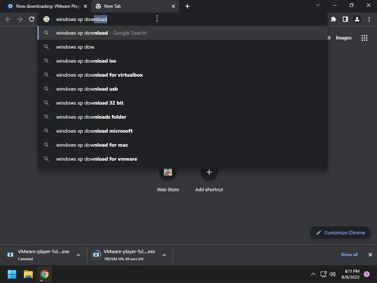Screen dimensions: 377x283
Task: Close the downloads bar
Action: [370, 255]
